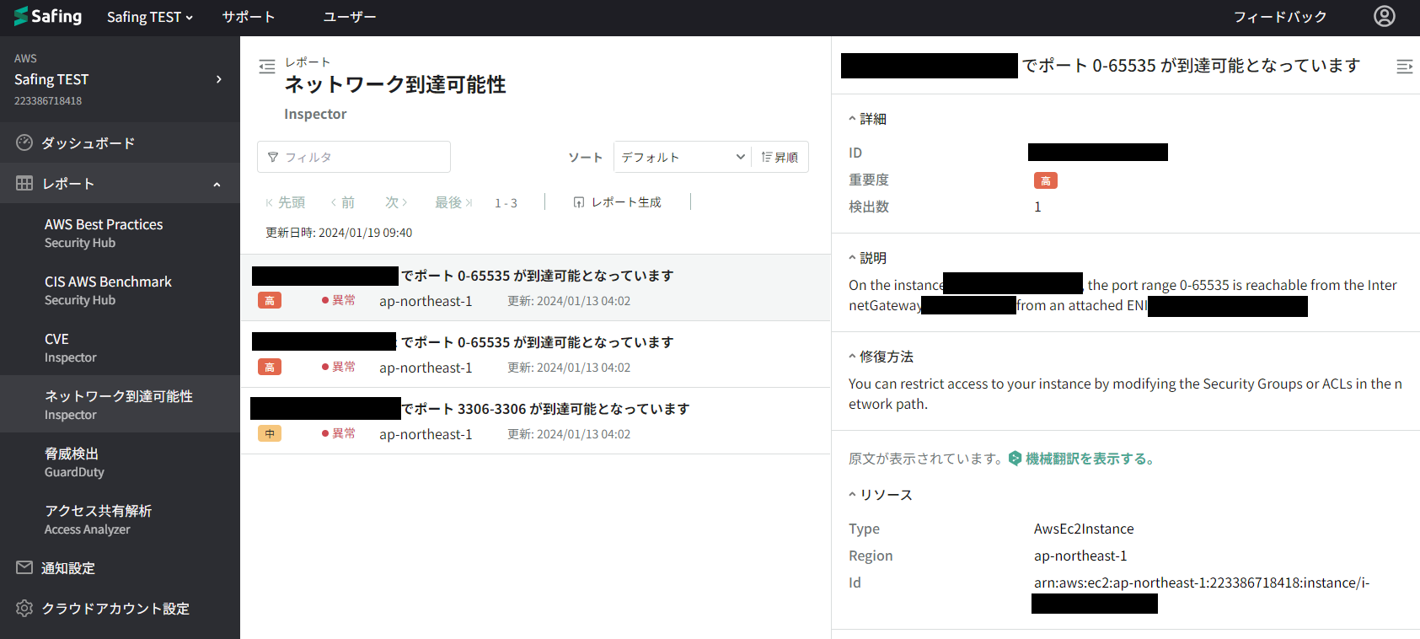The width and height of the screenshot is (1420, 639).
Task: Click the Safing logo
Action: click(x=48, y=16)
